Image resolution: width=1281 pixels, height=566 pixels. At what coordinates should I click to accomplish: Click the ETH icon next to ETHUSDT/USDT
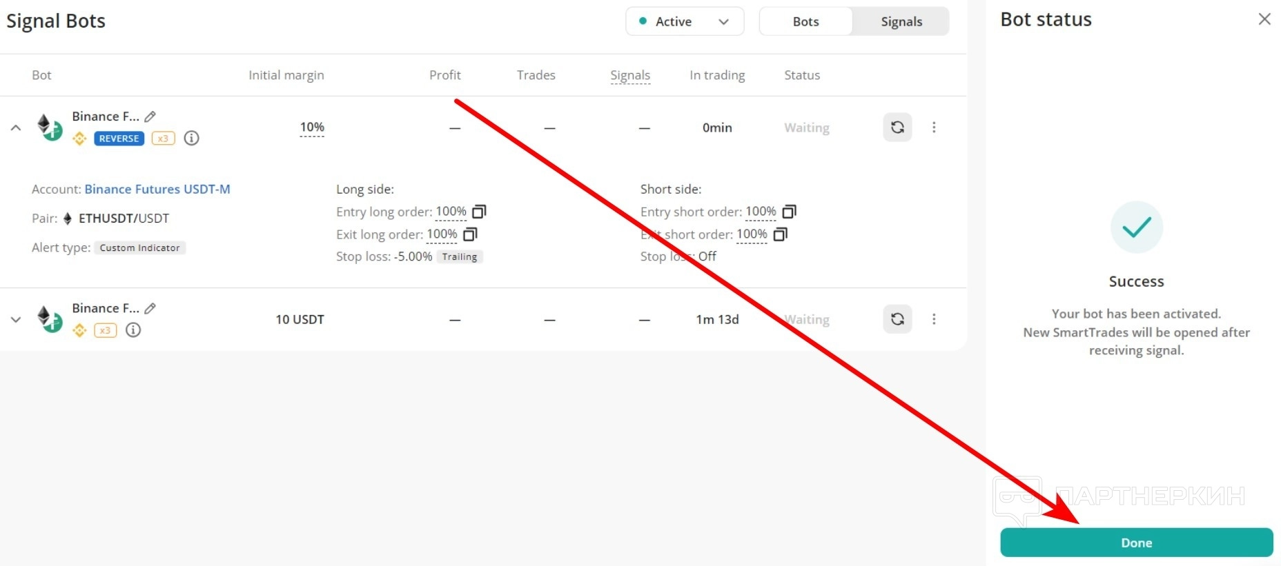pyautogui.click(x=68, y=219)
